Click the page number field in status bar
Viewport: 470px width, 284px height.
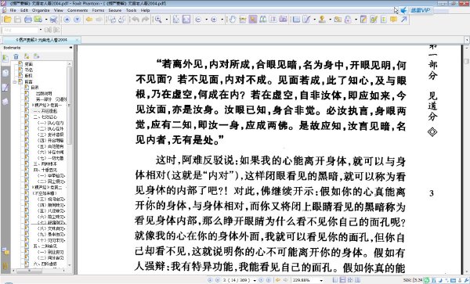(237, 280)
